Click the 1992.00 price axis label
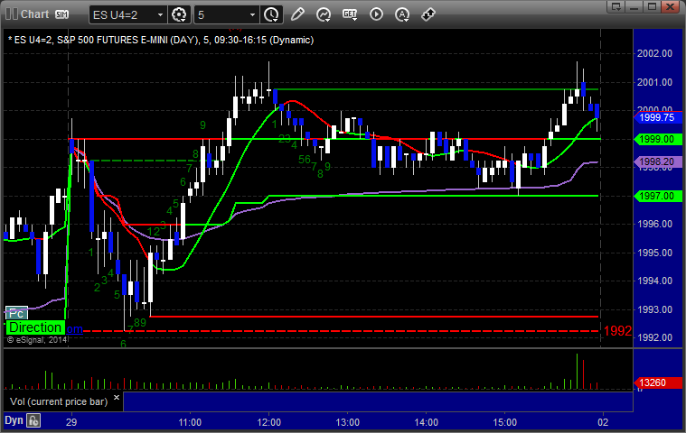This screenshot has height=433, width=686. (x=654, y=337)
